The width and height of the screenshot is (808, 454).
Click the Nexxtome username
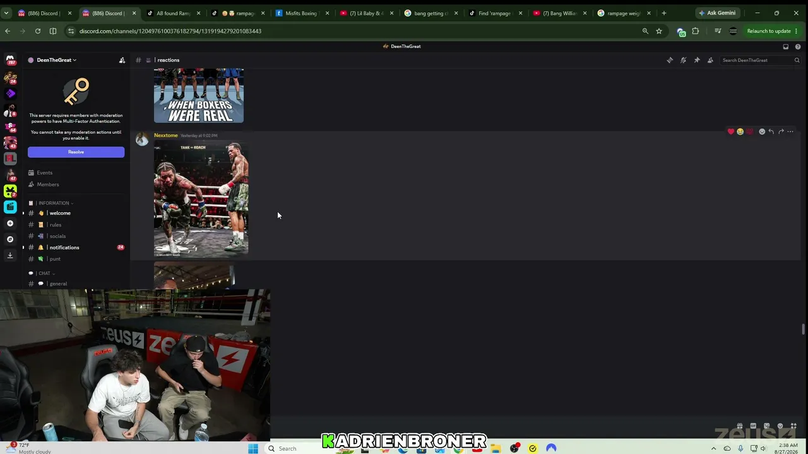(x=166, y=136)
